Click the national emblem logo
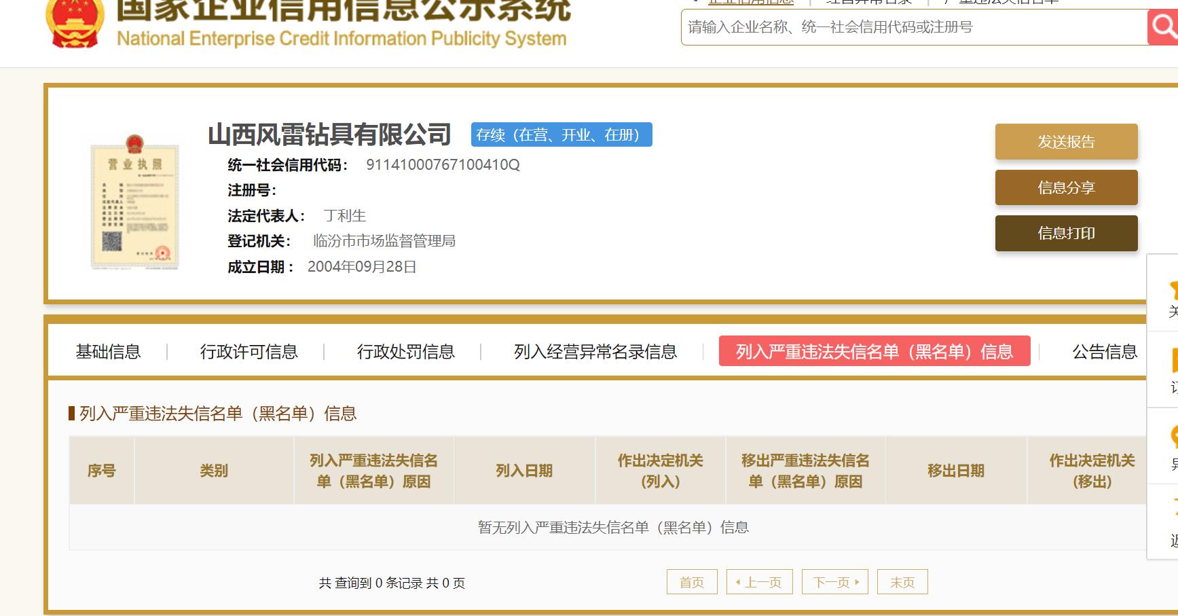 [75, 22]
